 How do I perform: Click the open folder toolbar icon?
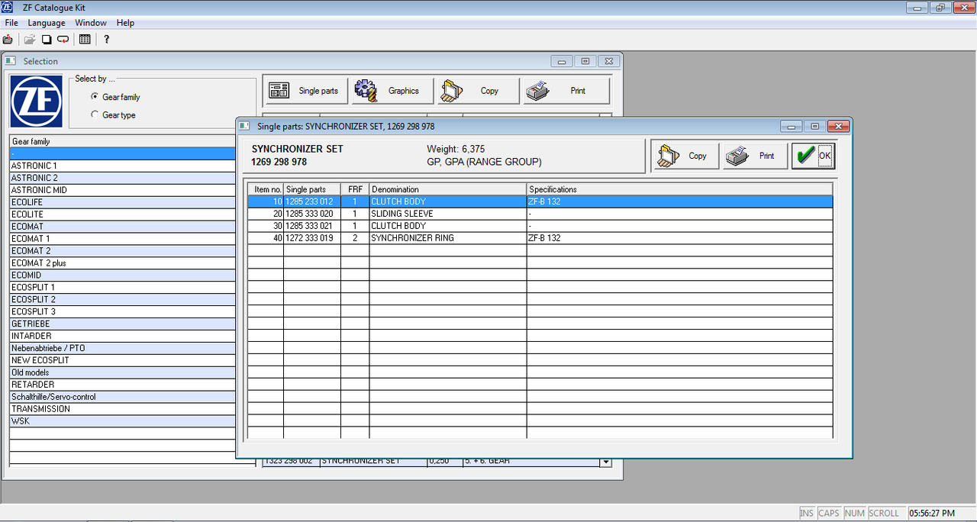[x=30, y=39]
